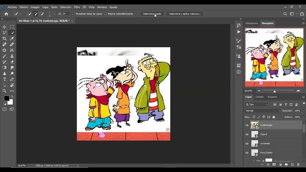Create a new group folder icon

pyautogui.click(x=286, y=164)
